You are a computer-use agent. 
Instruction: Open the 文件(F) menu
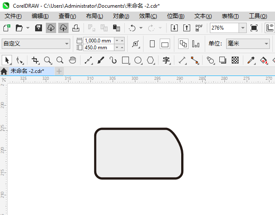coord(13,16)
